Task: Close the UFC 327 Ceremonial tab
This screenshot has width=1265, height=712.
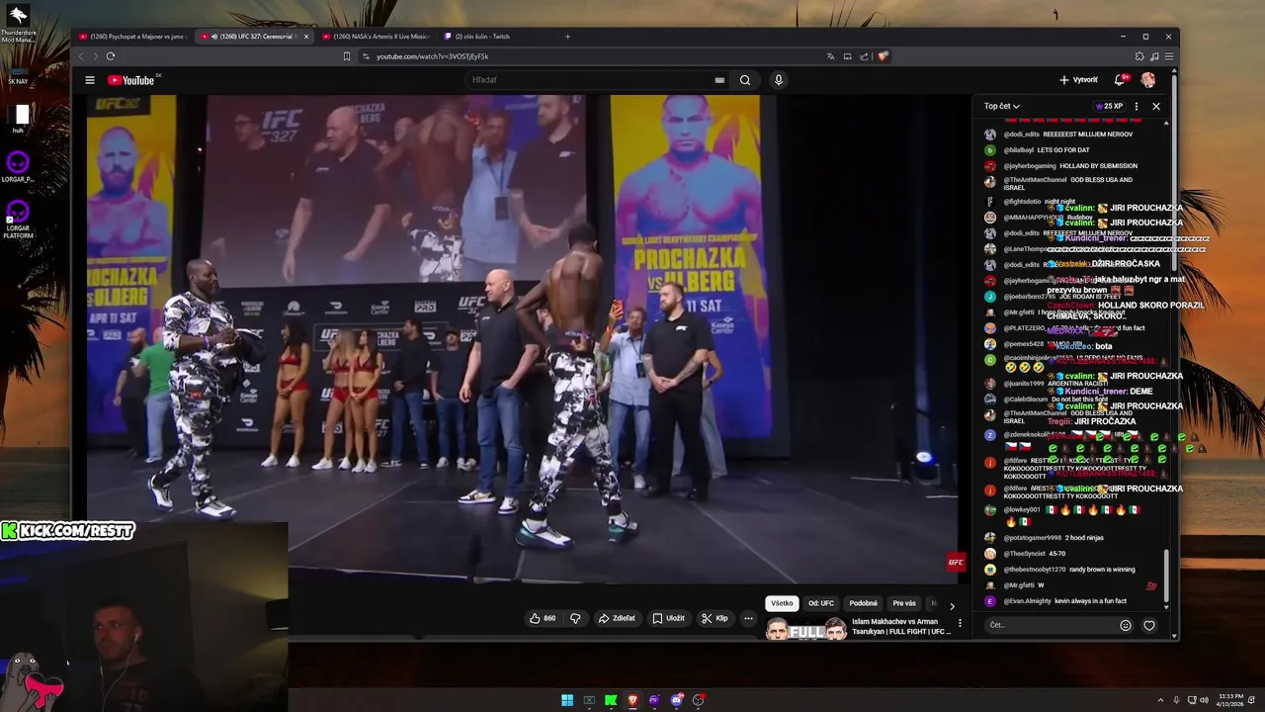Action: pos(306,37)
